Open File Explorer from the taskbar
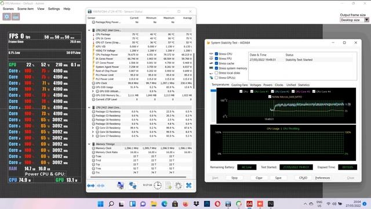371x209 pixels. point(154,204)
